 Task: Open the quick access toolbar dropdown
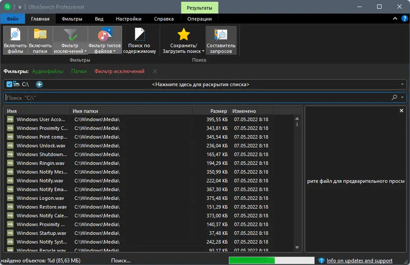point(20,7)
